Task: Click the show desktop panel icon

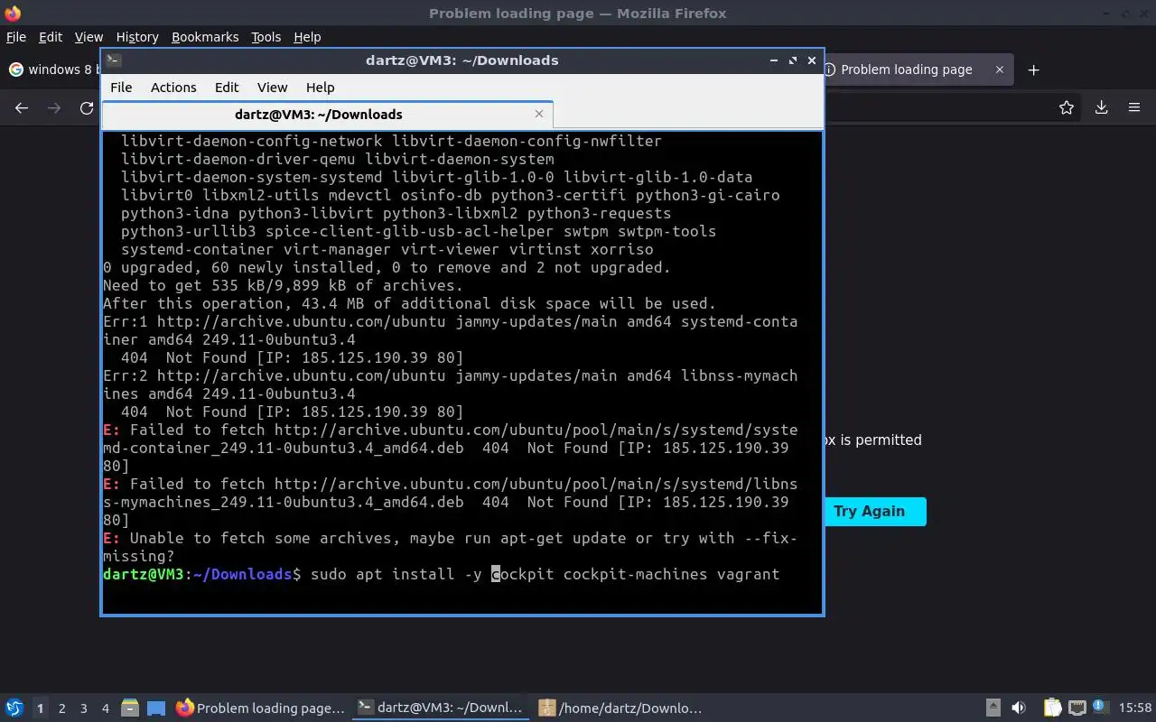Action: (x=156, y=708)
